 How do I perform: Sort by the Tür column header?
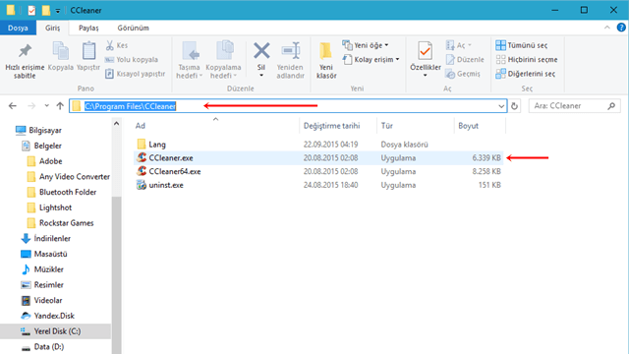tap(386, 126)
